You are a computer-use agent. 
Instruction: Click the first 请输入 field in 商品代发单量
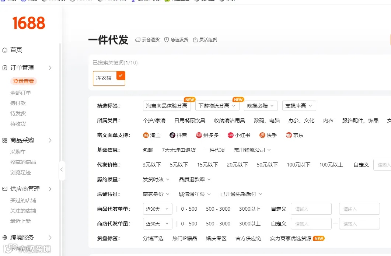click(311, 209)
